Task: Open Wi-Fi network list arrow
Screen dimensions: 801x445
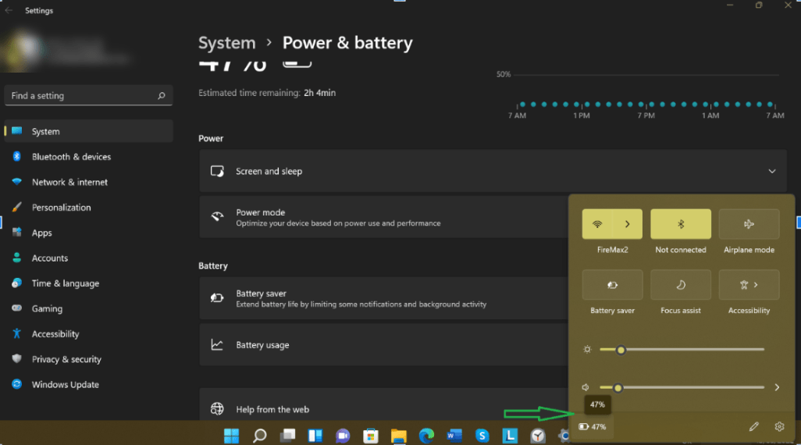Action: pos(627,224)
